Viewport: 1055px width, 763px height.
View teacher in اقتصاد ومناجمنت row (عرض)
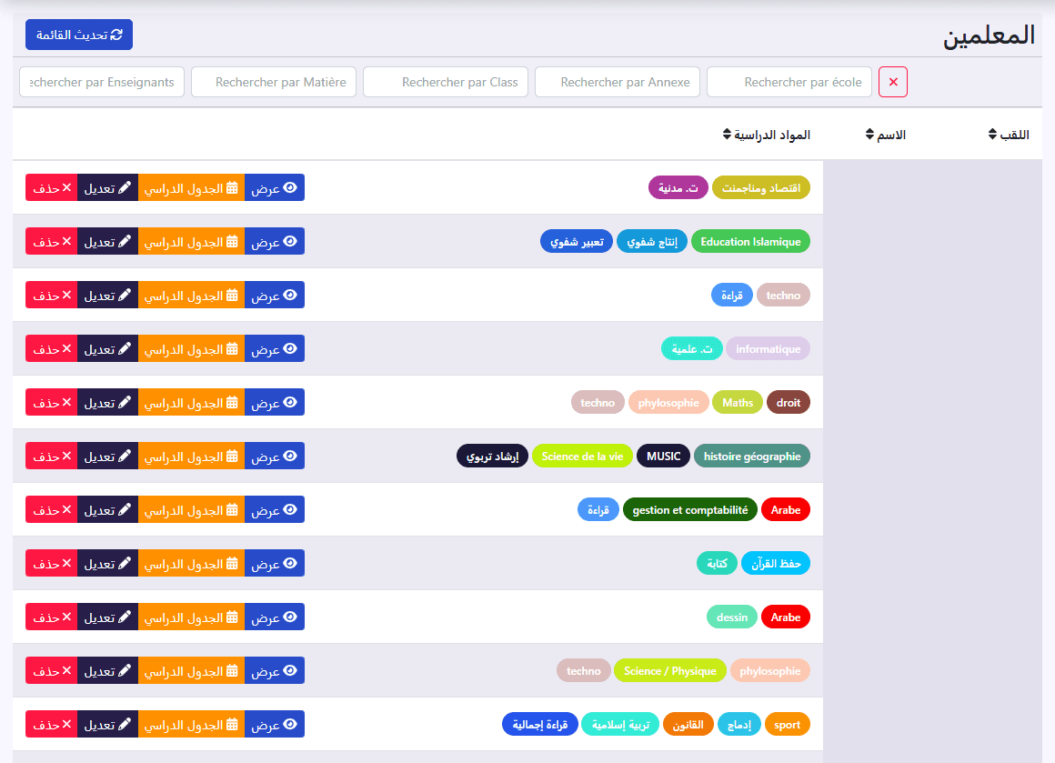275,187
